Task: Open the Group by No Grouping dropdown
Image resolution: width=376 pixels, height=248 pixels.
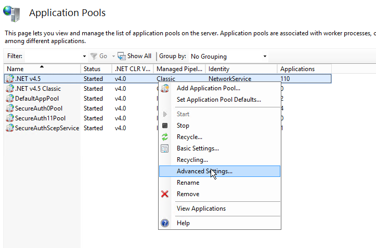Action: point(228,57)
